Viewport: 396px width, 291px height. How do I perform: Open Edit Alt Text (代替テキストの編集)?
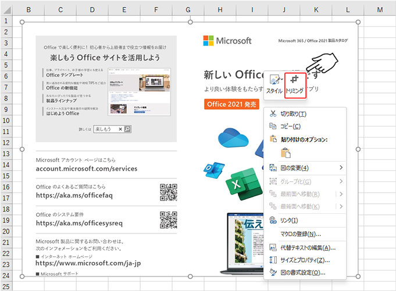click(x=305, y=248)
